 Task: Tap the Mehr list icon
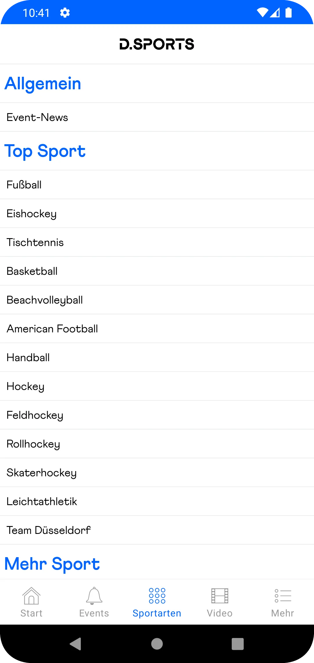[x=283, y=596]
